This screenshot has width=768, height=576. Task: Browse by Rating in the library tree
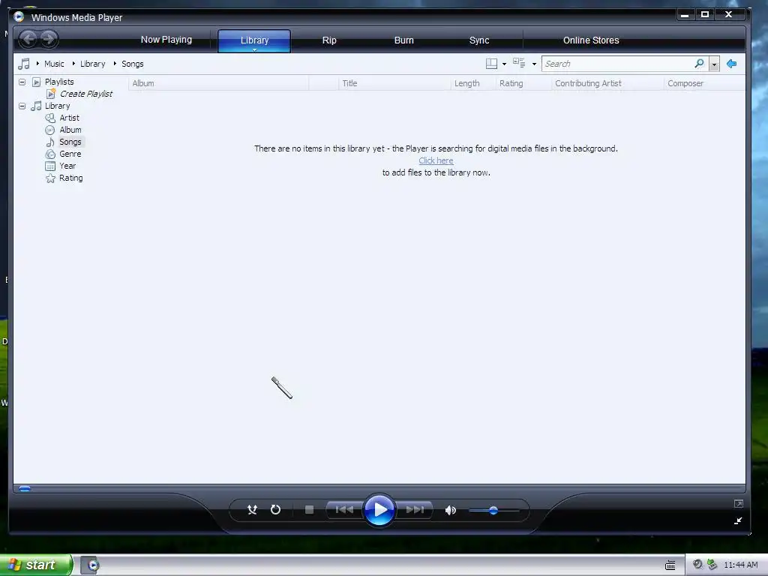pyautogui.click(x=71, y=178)
